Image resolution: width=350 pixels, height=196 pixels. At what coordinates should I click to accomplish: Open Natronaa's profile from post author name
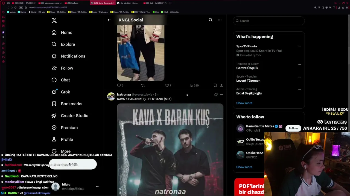[x=124, y=94]
